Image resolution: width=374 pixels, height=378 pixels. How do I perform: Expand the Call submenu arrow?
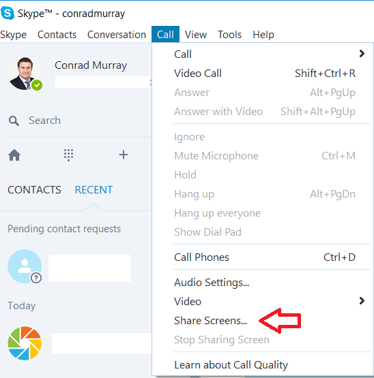(x=362, y=54)
